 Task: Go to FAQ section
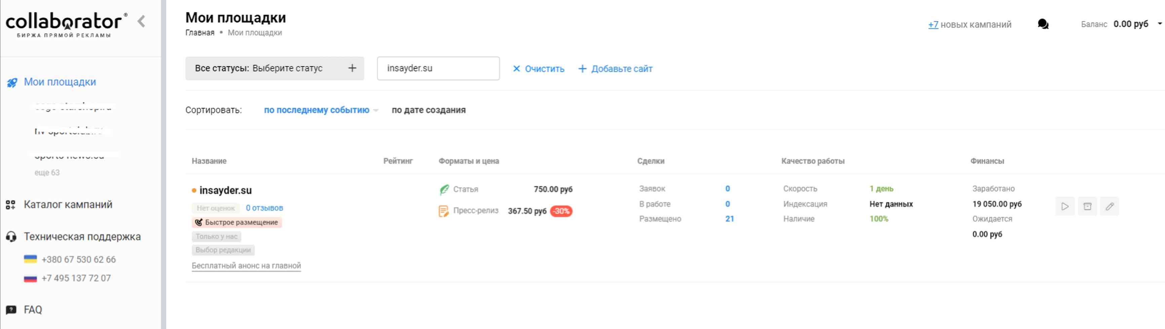[33, 310]
